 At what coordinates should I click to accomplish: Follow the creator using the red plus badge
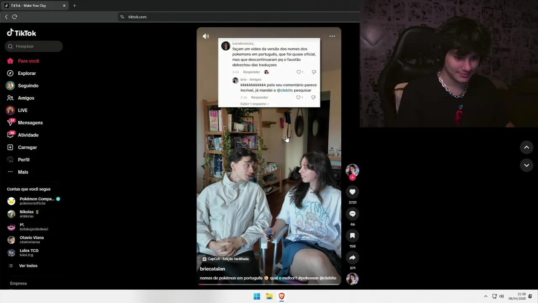tap(352, 178)
